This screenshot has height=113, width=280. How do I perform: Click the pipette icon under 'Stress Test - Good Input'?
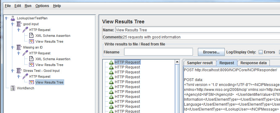25,76
